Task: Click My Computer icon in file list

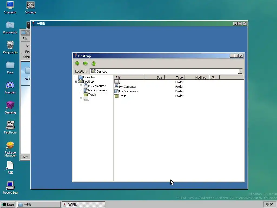Action: point(116,86)
